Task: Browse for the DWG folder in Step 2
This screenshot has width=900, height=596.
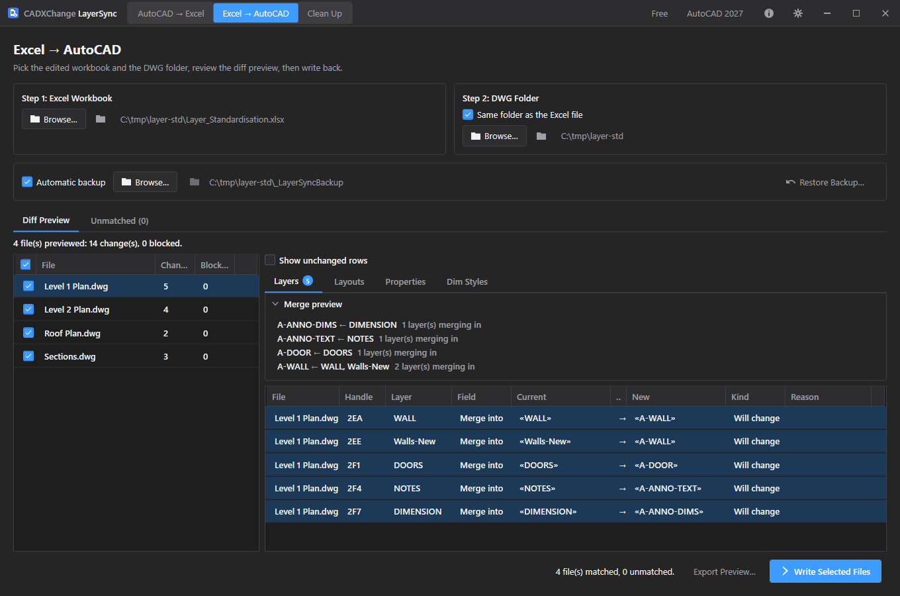Action: [494, 136]
